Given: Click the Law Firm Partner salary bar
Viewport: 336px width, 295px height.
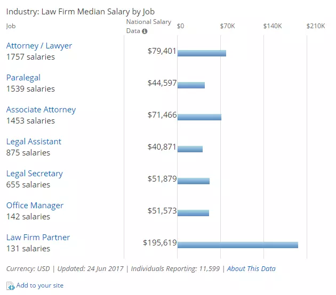Looking at the screenshot, I should [x=238, y=245].
